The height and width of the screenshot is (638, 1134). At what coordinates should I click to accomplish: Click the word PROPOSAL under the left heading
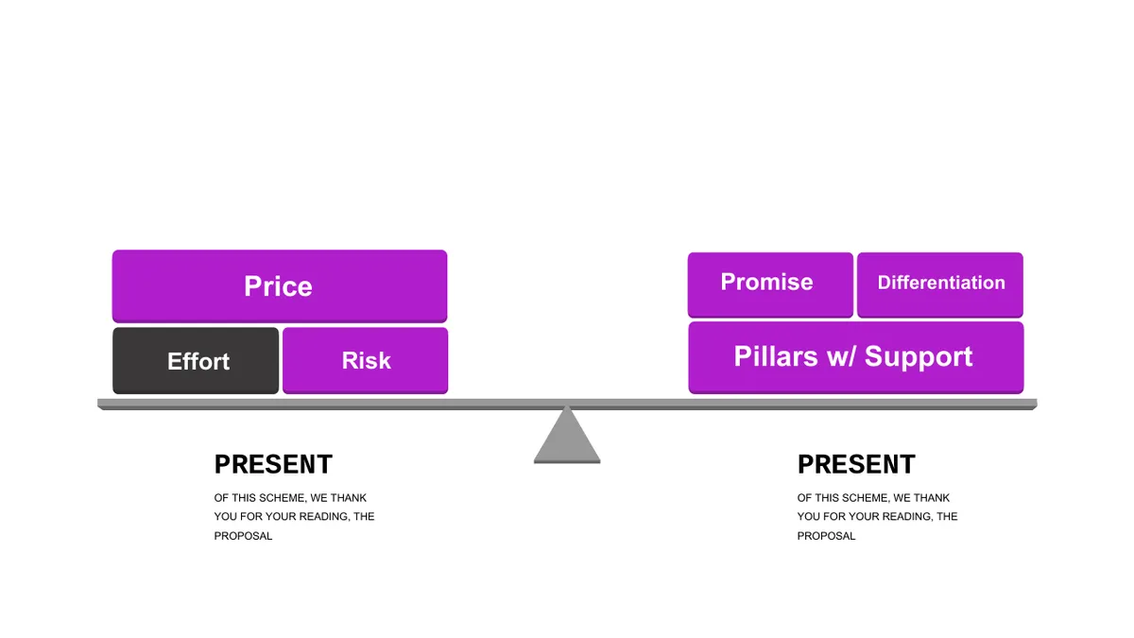coord(243,536)
